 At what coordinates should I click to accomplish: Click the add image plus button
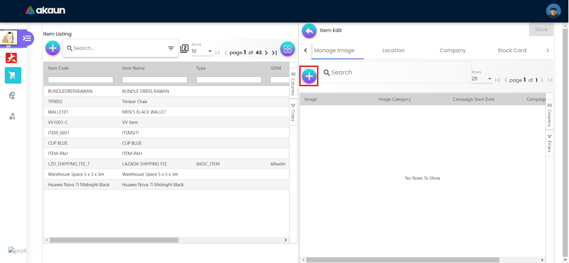coord(309,76)
